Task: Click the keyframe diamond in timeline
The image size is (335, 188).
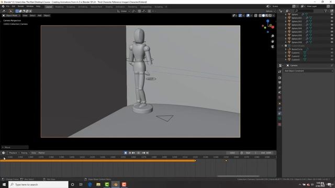Action: [226, 160]
